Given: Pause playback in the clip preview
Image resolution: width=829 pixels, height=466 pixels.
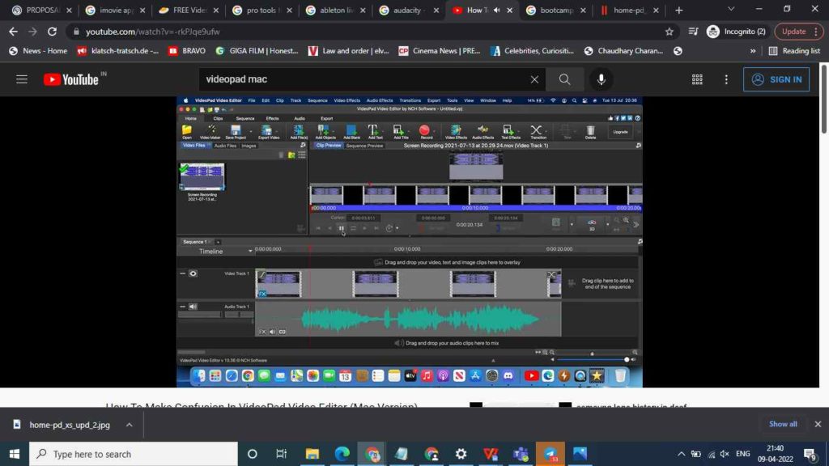Looking at the screenshot, I should click(342, 228).
